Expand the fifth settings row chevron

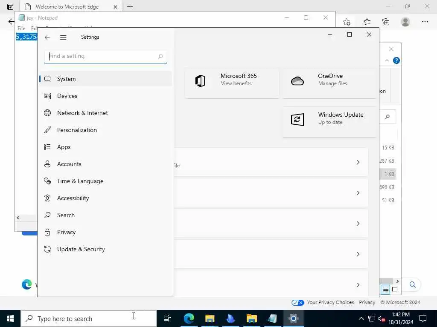pyautogui.click(x=358, y=285)
